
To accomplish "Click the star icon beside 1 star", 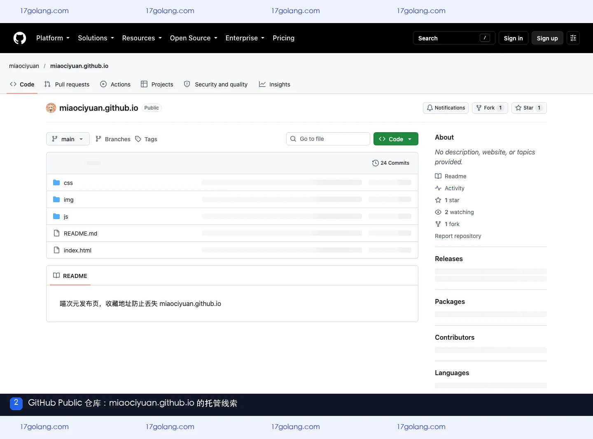I will point(438,200).
